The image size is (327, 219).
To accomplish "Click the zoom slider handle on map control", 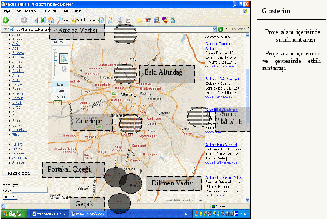I will point(55,61).
